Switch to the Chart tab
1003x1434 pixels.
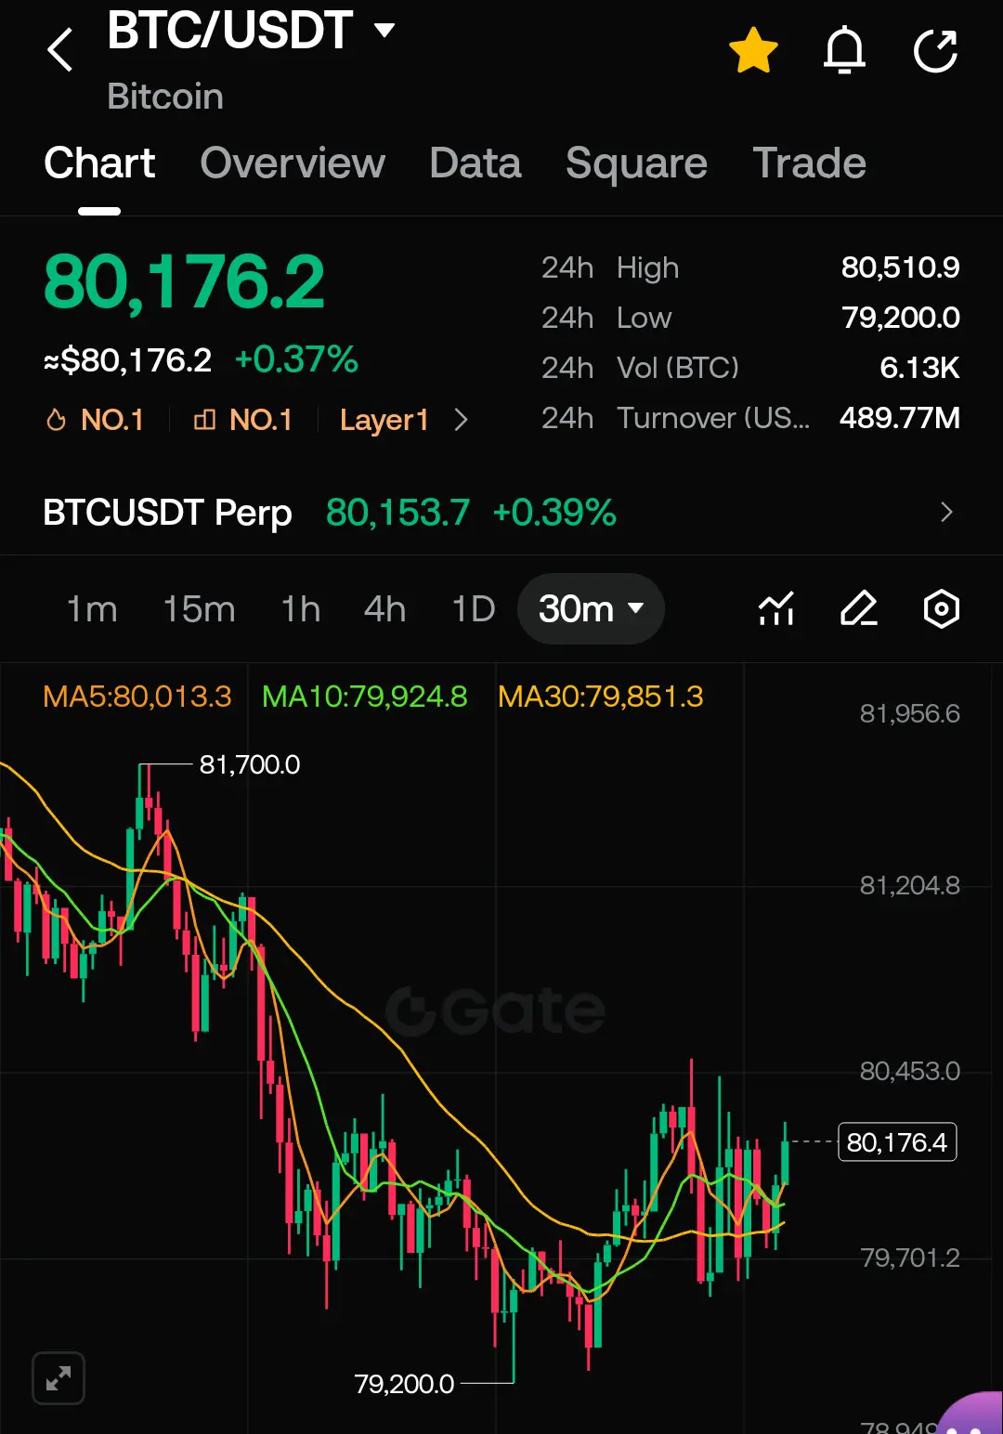point(99,163)
